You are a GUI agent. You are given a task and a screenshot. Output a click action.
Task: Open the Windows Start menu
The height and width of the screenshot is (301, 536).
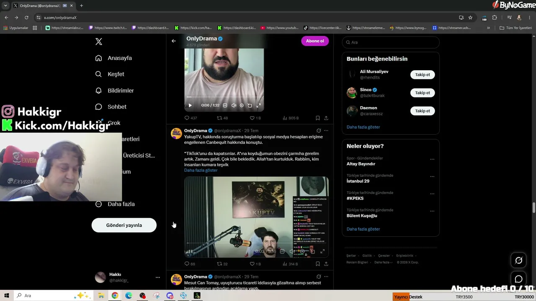7,296
